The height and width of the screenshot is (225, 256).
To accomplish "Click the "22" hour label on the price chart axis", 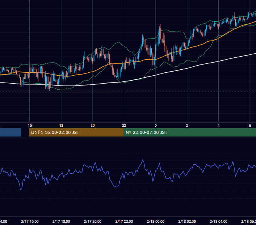I will click(x=124, y=126).
